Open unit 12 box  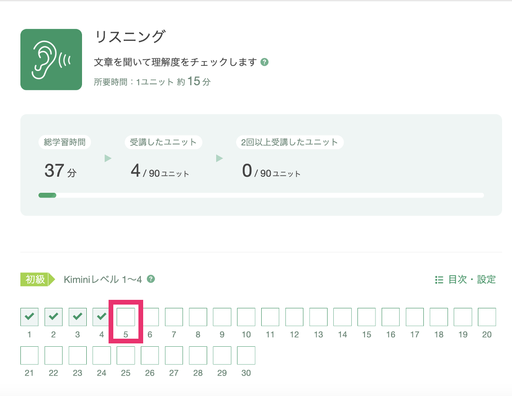click(x=294, y=317)
